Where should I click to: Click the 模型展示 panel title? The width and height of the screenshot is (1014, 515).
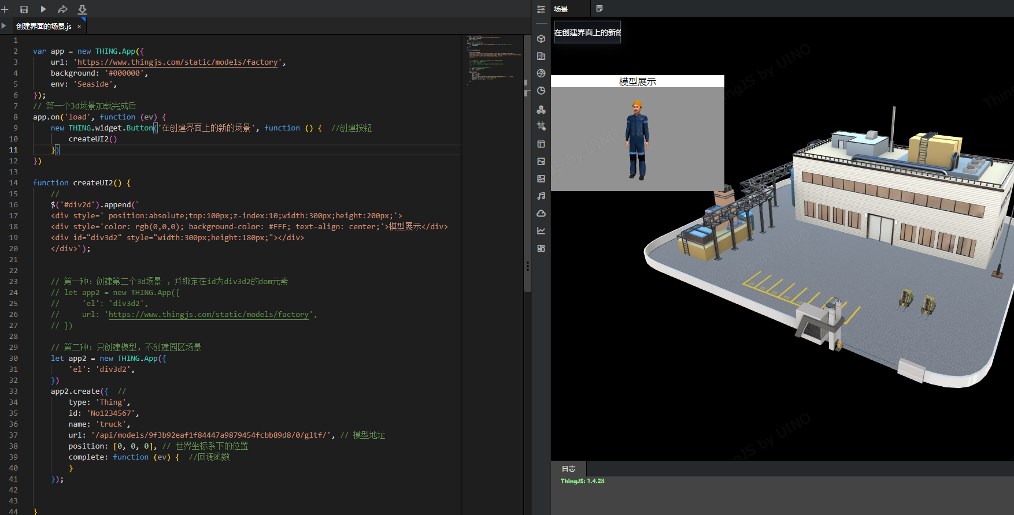638,82
